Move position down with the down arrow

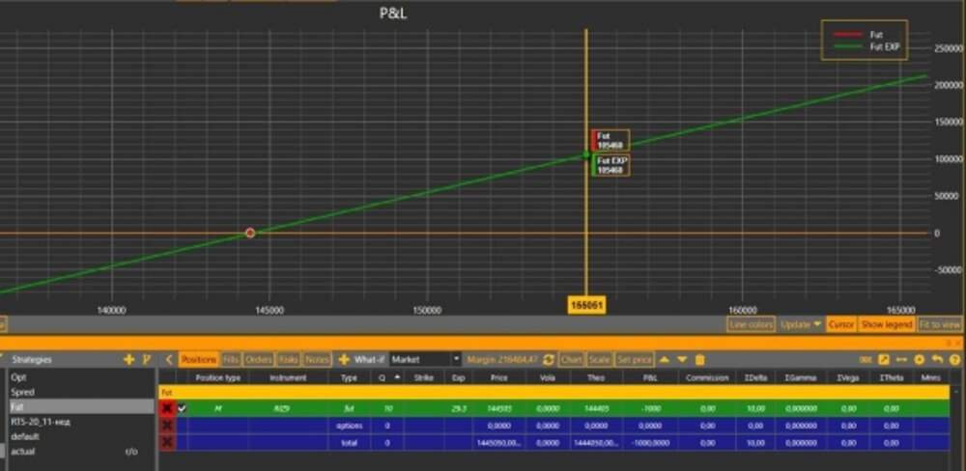(x=682, y=359)
